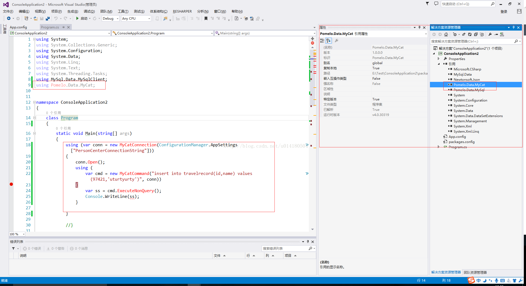Click the View Class Diagram icon

[x=502, y=34]
